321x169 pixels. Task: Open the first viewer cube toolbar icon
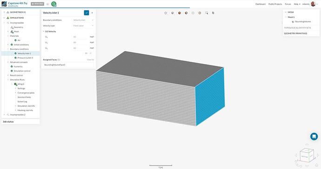point(166,13)
